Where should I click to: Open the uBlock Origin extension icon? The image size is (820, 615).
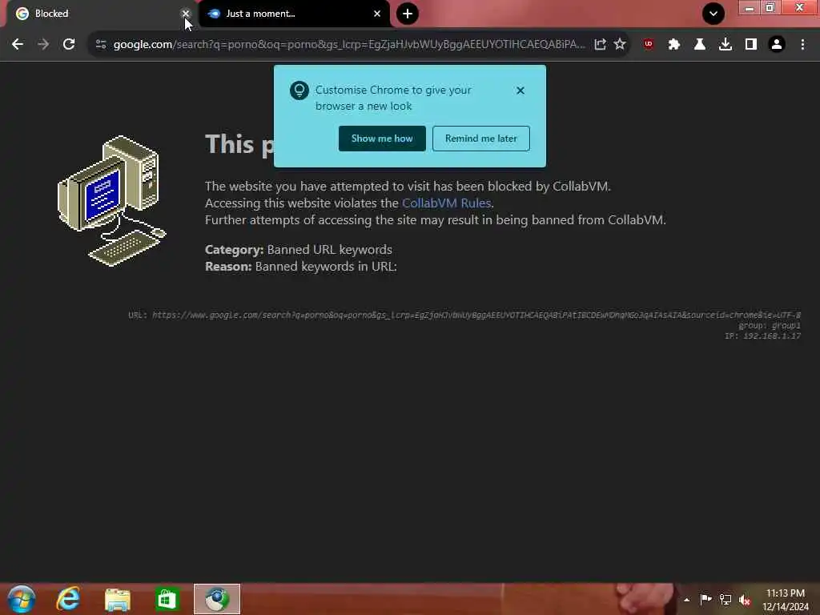649,45
